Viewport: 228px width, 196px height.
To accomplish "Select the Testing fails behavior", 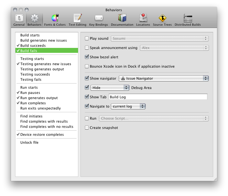I will 47,80.
